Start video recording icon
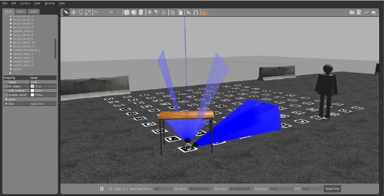This screenshot has width=384, height=196. (x=373, y=12)
